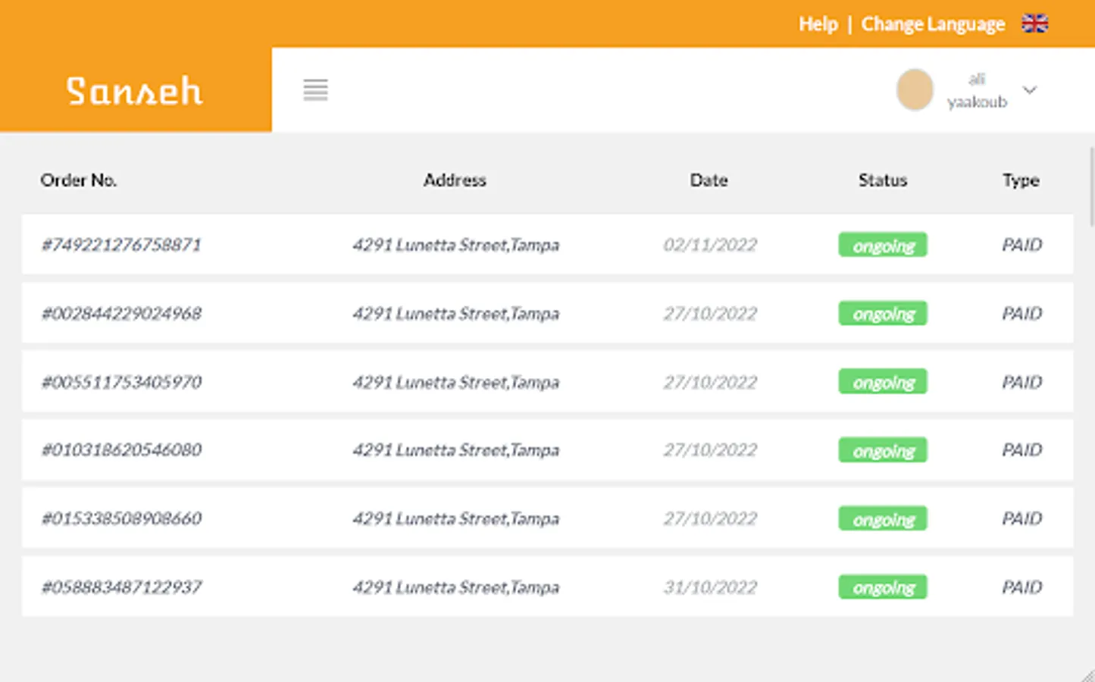
Task: Open order #002844229024968
Action: coord(121,314)
